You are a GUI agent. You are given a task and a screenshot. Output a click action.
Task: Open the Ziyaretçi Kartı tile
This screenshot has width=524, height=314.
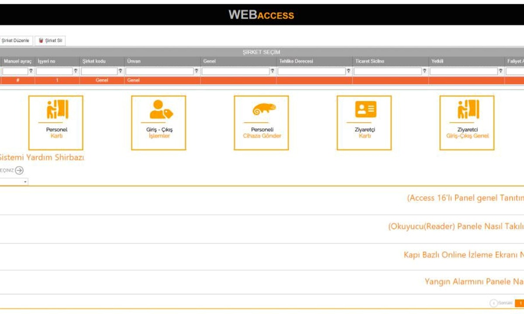[x=364, y=123]
